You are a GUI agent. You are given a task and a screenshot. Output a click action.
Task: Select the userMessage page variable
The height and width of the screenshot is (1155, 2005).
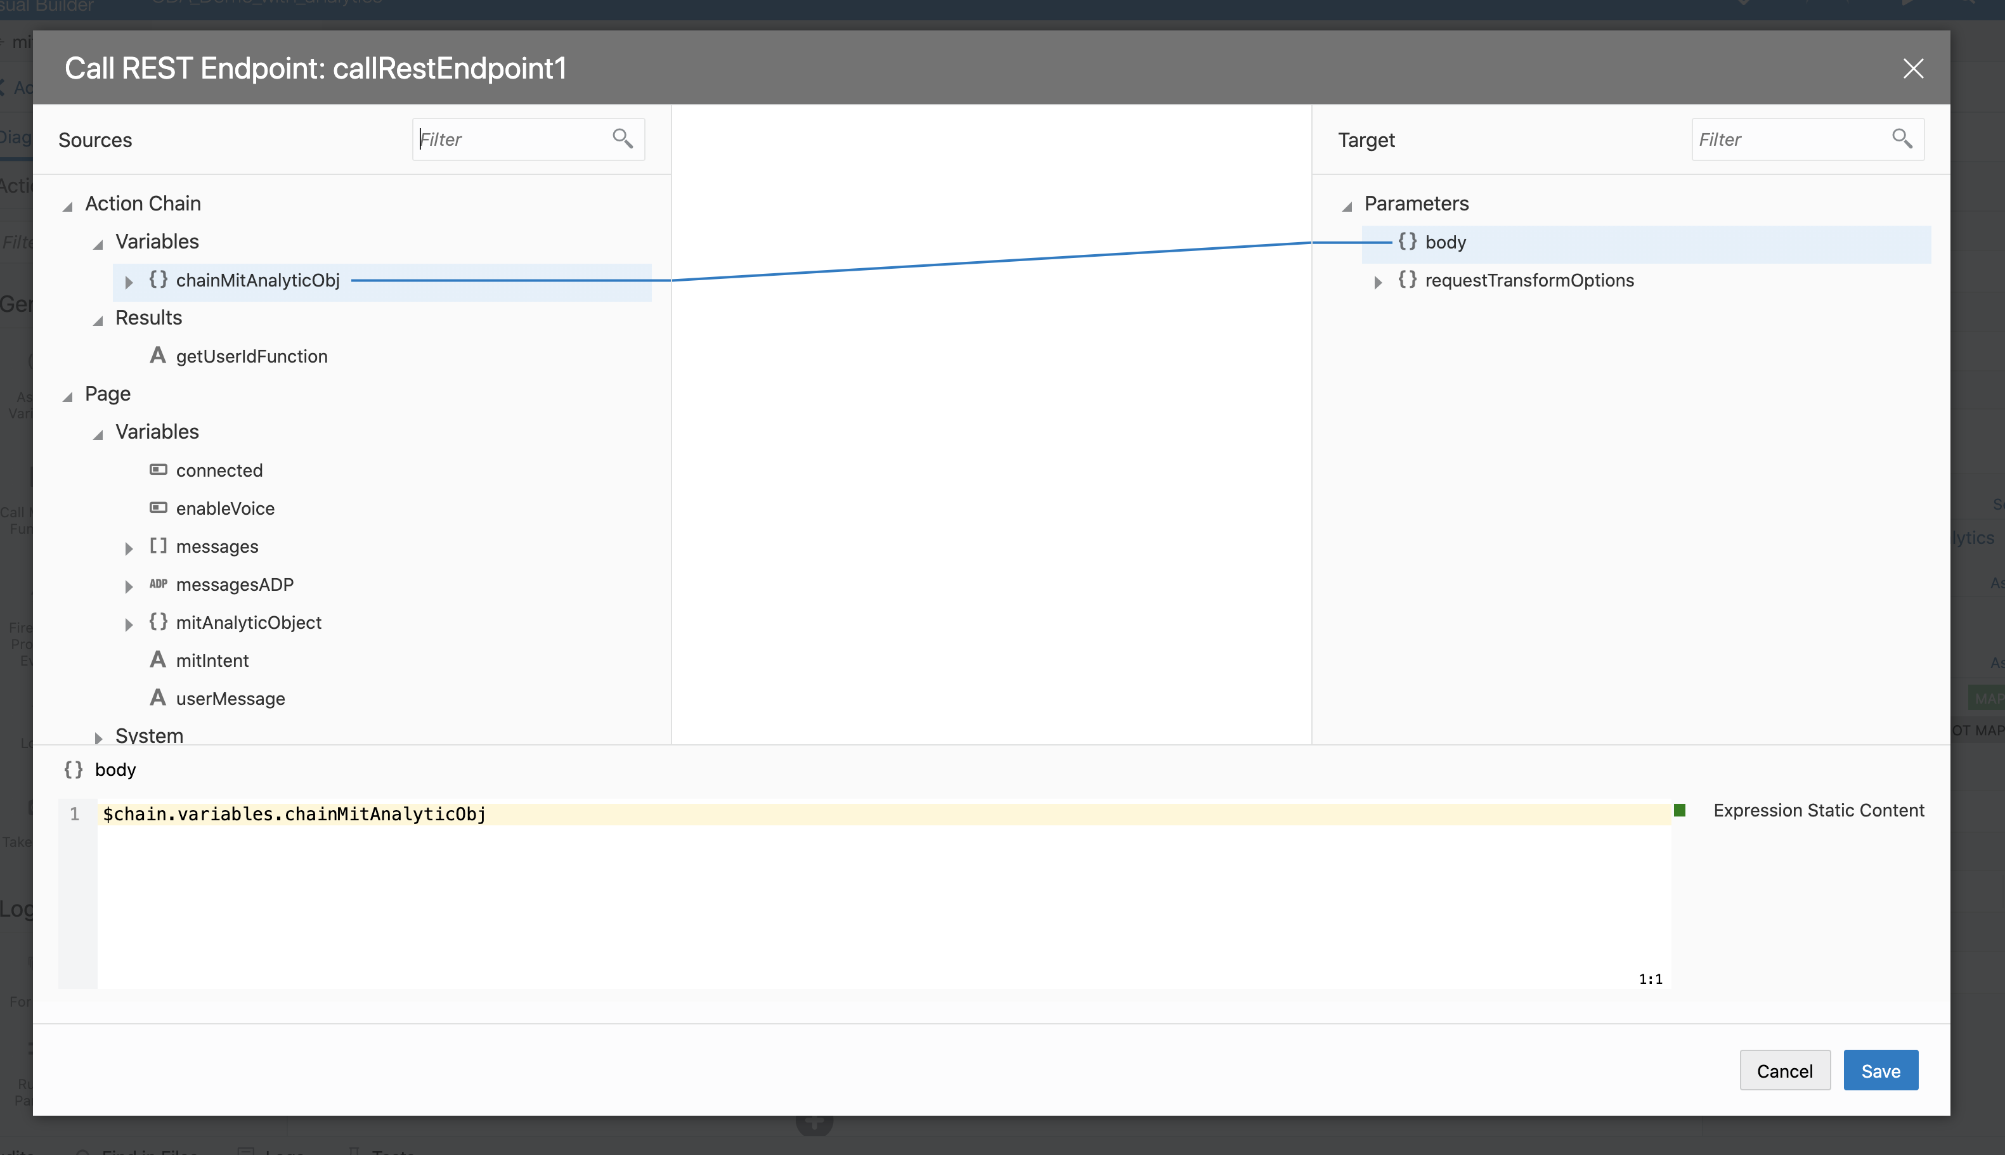230,699
